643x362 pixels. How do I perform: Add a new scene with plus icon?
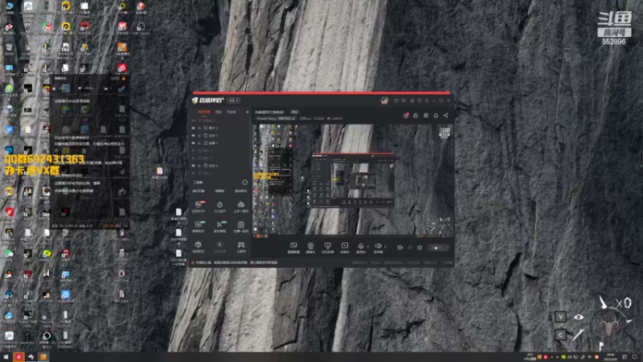[247, 112]
